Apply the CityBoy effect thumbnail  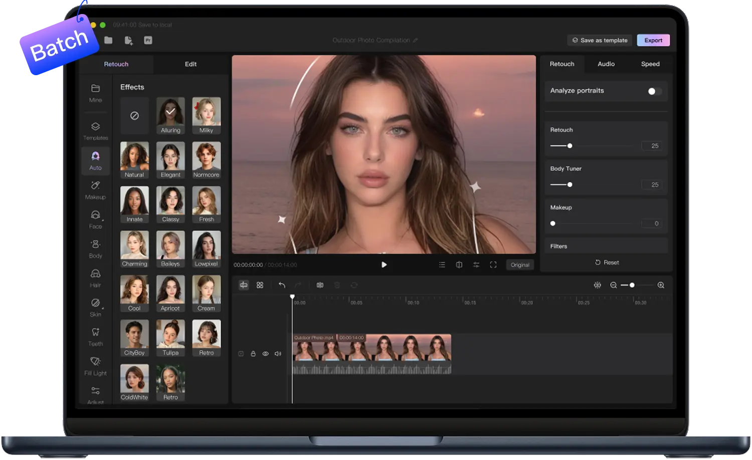(x=134, y=339)
